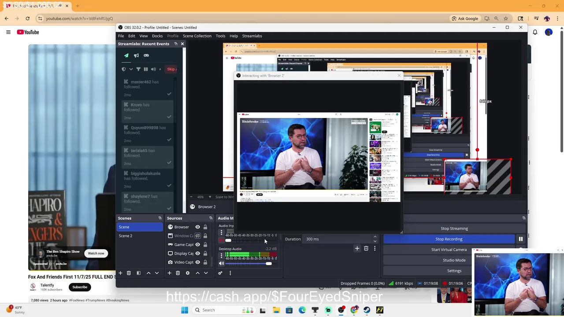The image size is (564, 317).
Task: Mark master462 follow event as read
Action: pyautogui.click(x=169, y=94)
